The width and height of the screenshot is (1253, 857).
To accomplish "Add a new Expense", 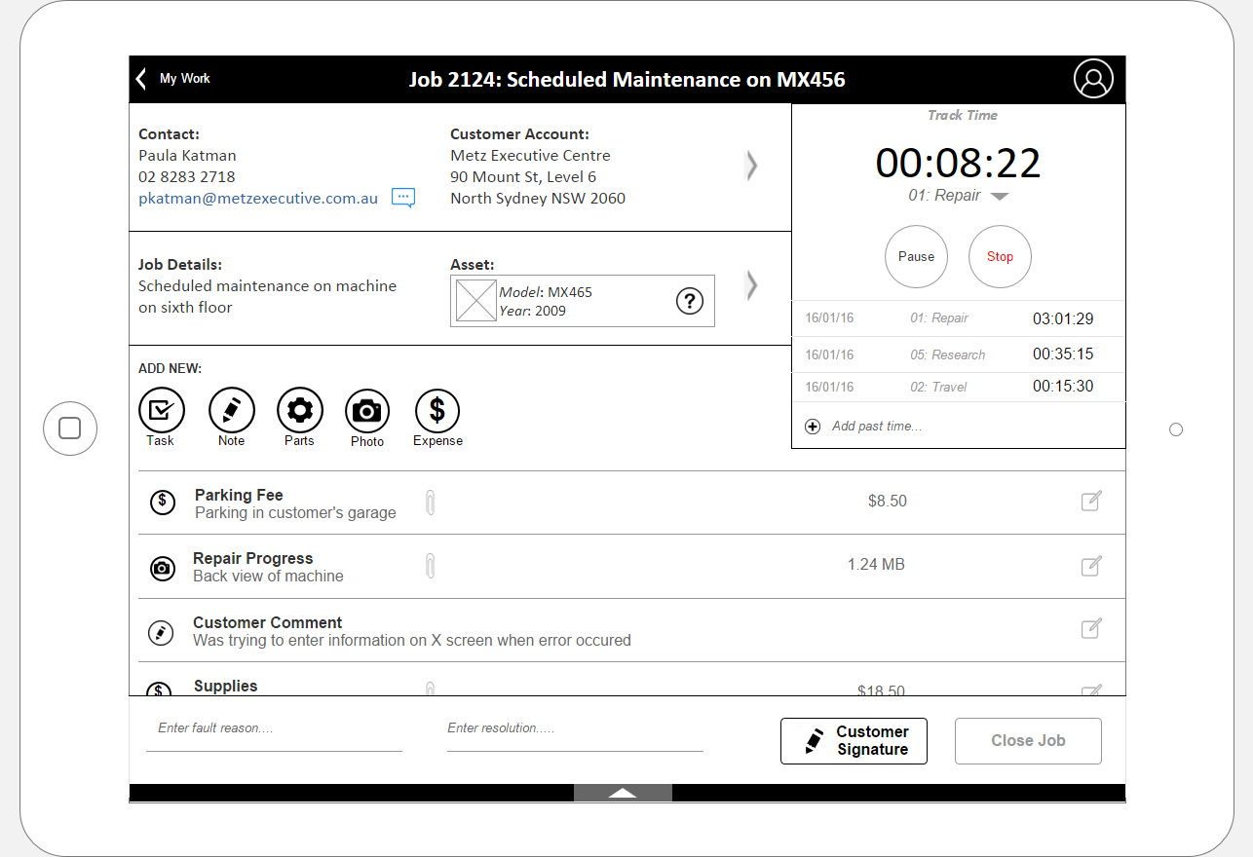I will click(437, 410).
